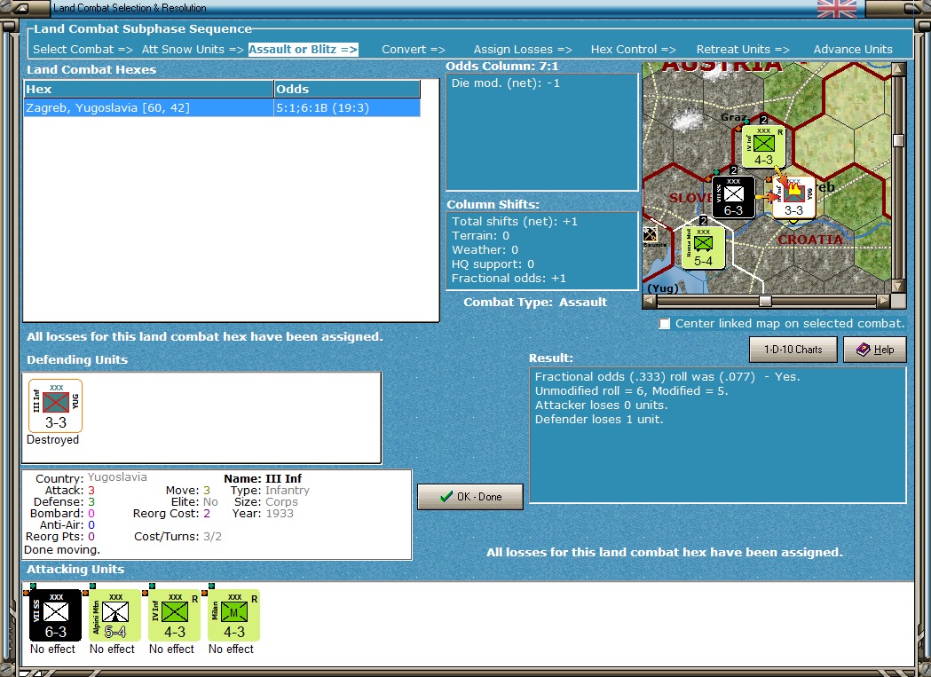Image resolution: width=931 pixels, height=677 pixels.
Task: Click the black VII SS 6-3 counter on map
Action: 733,197
